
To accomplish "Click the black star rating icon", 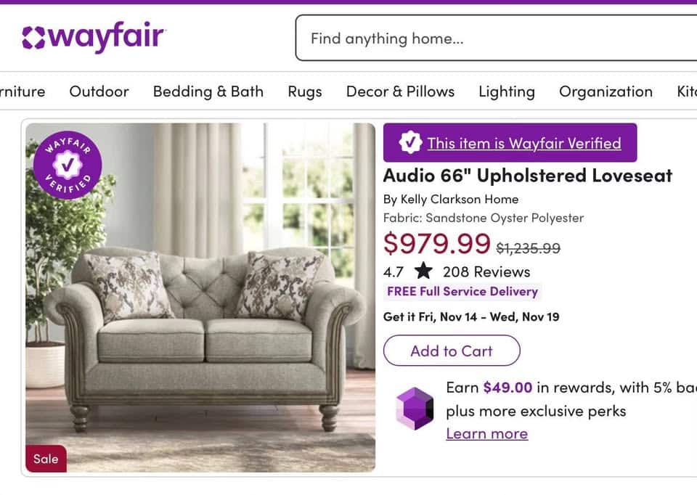I will pyautogui.click(x=425, y=271).
